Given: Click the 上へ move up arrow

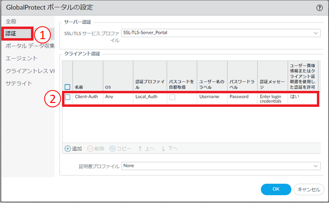Looking at the screenshot, I should tap(141, 148).
